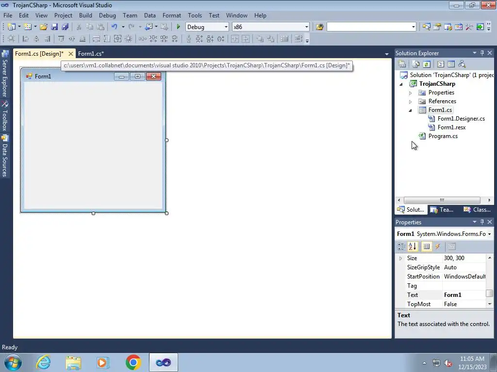The image size is (497, 372).
Task: Select Form1.Designer.cs in Solution Explorer
Action: click(x=461, y=119)
